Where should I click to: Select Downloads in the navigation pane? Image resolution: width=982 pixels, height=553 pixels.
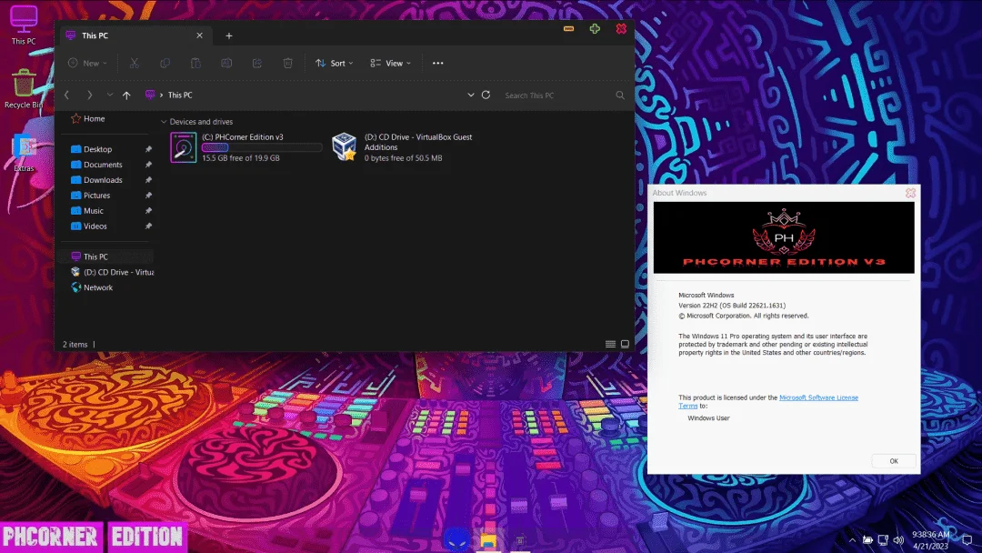coord(104,180)
